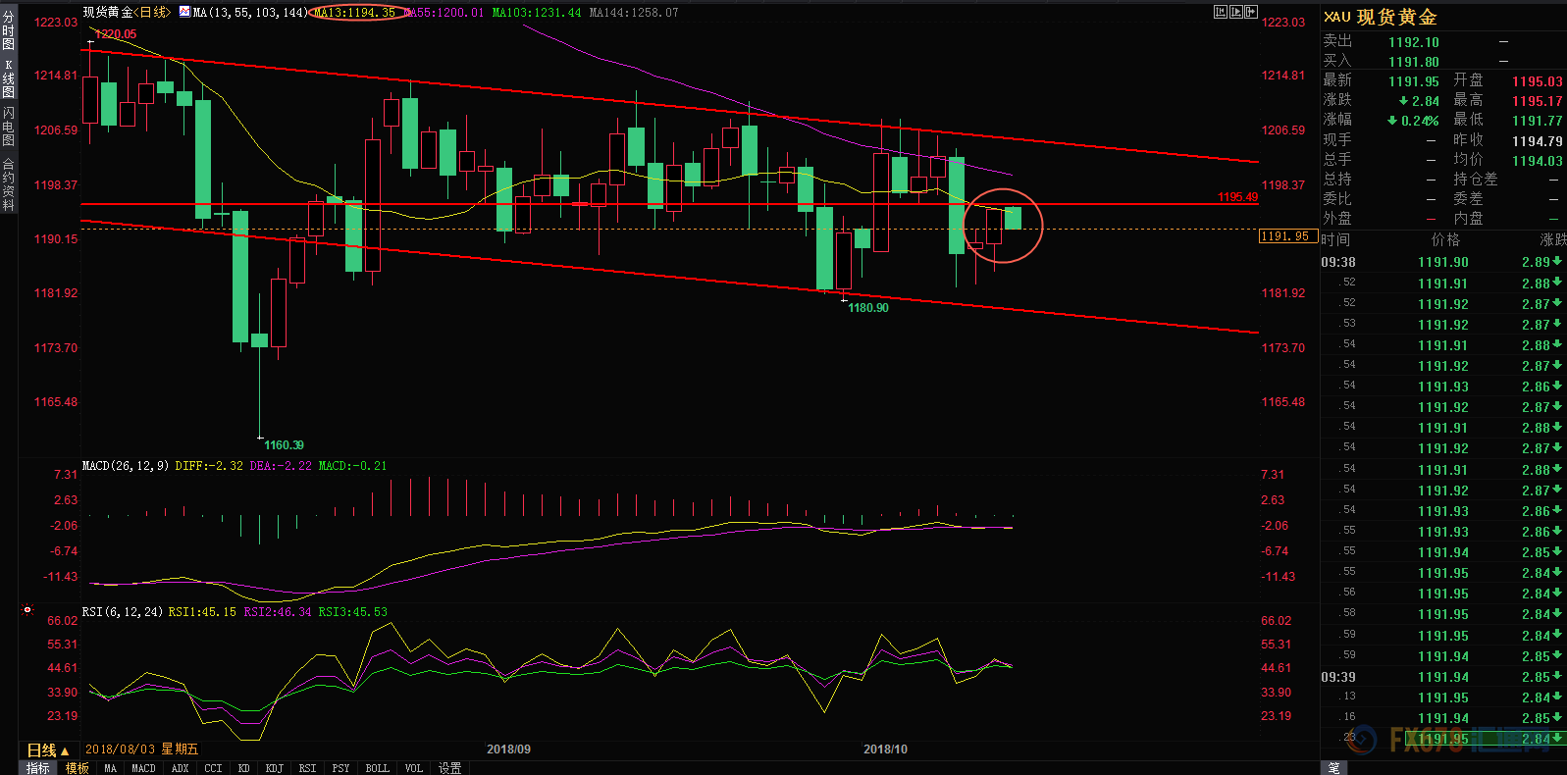Open the 分时图 view in left sidebar

tap(9, 30)
